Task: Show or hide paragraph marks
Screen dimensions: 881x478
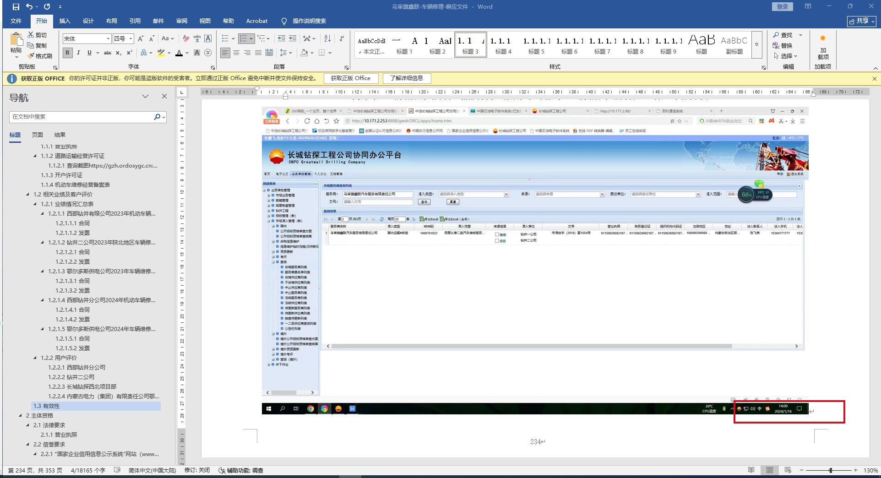Action: coord(342,39)
